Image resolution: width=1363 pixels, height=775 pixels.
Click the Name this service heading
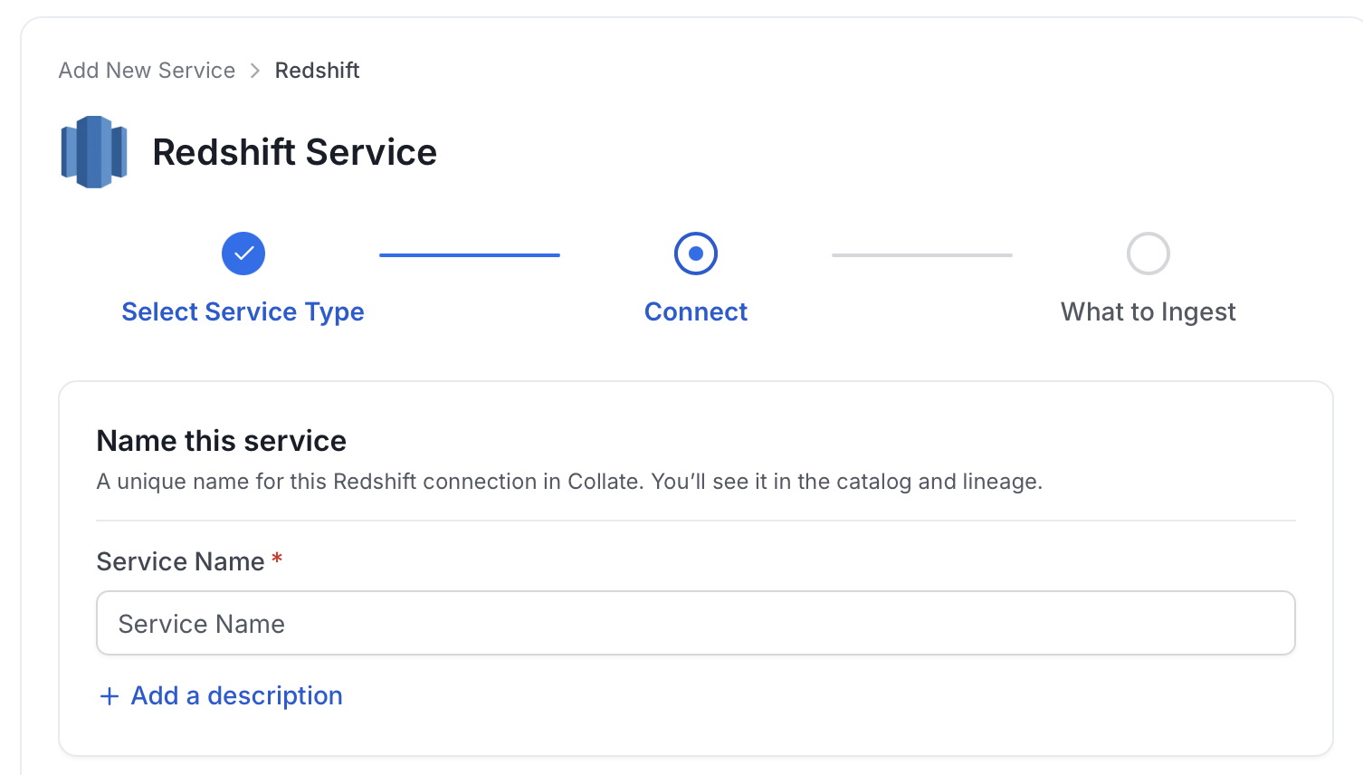222,441
